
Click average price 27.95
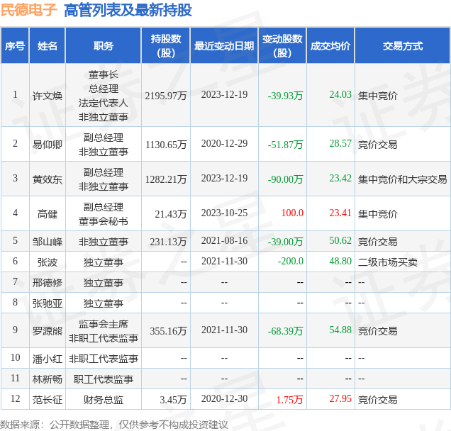coord(340,398)
